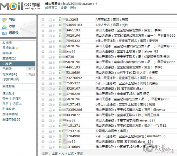Image resolution: width=177 pixels, height=156 pixels.
Task: Open the 日历 calendar link
Action: tap(5, 104)
